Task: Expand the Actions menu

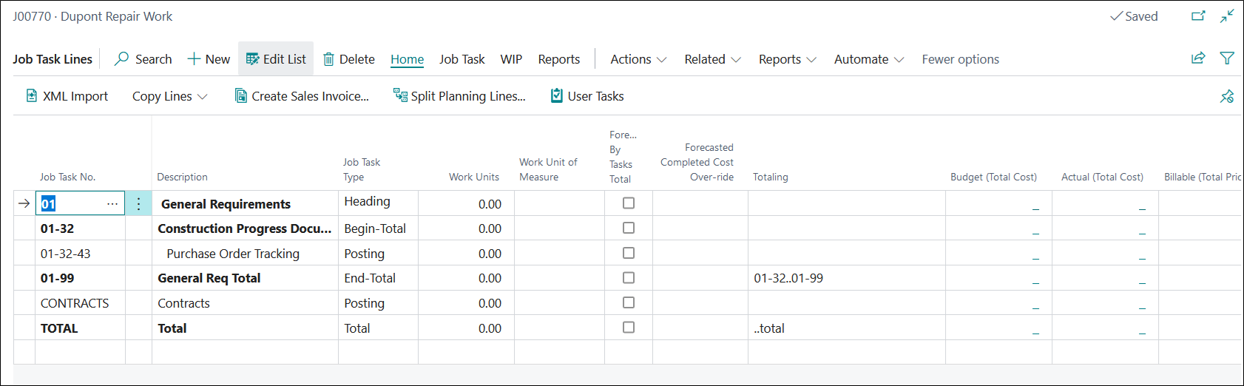Action: pyautogui.click(x=638, y=59)
